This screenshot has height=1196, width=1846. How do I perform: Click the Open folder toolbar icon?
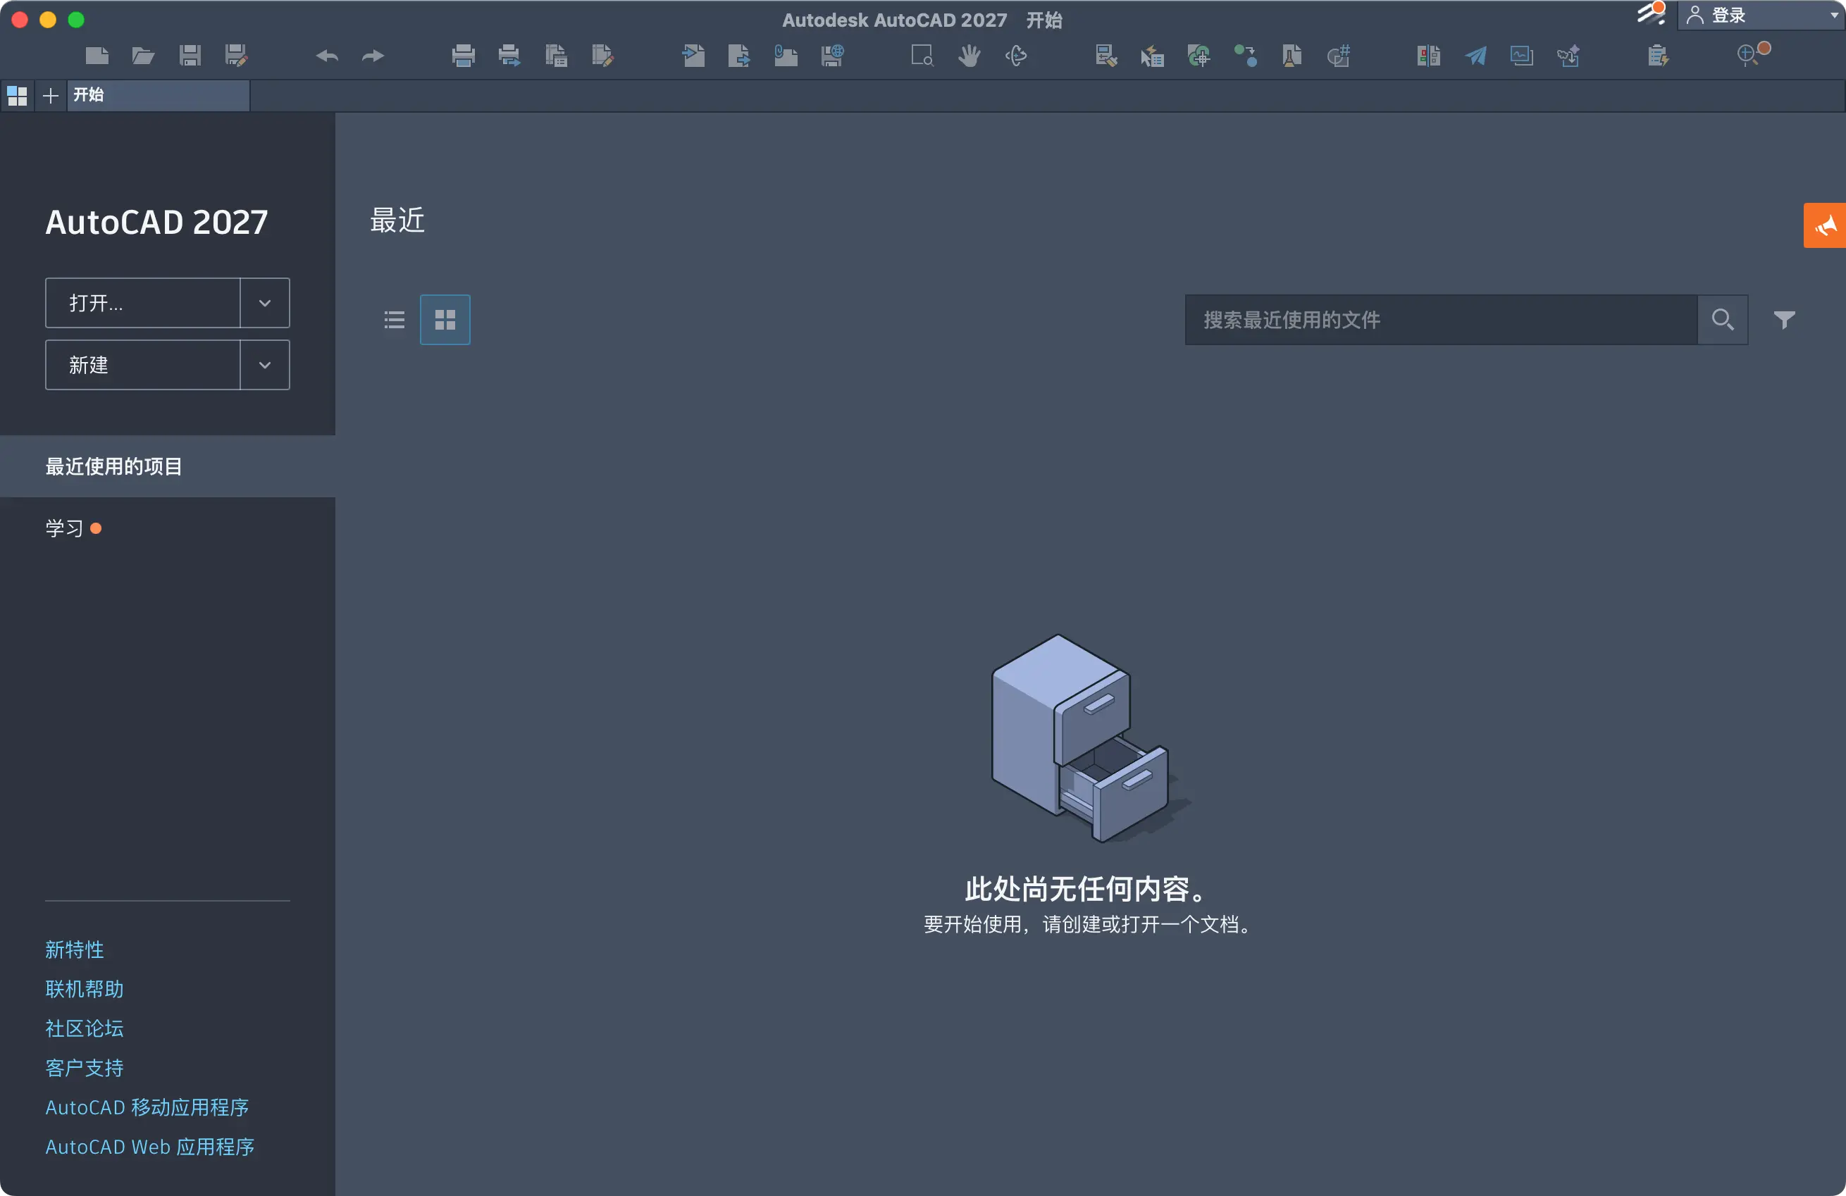pos(143,55)
